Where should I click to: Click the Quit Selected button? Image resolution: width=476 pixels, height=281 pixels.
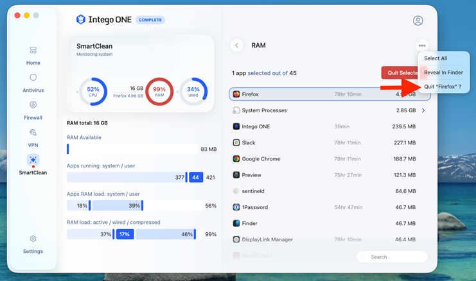400,72
